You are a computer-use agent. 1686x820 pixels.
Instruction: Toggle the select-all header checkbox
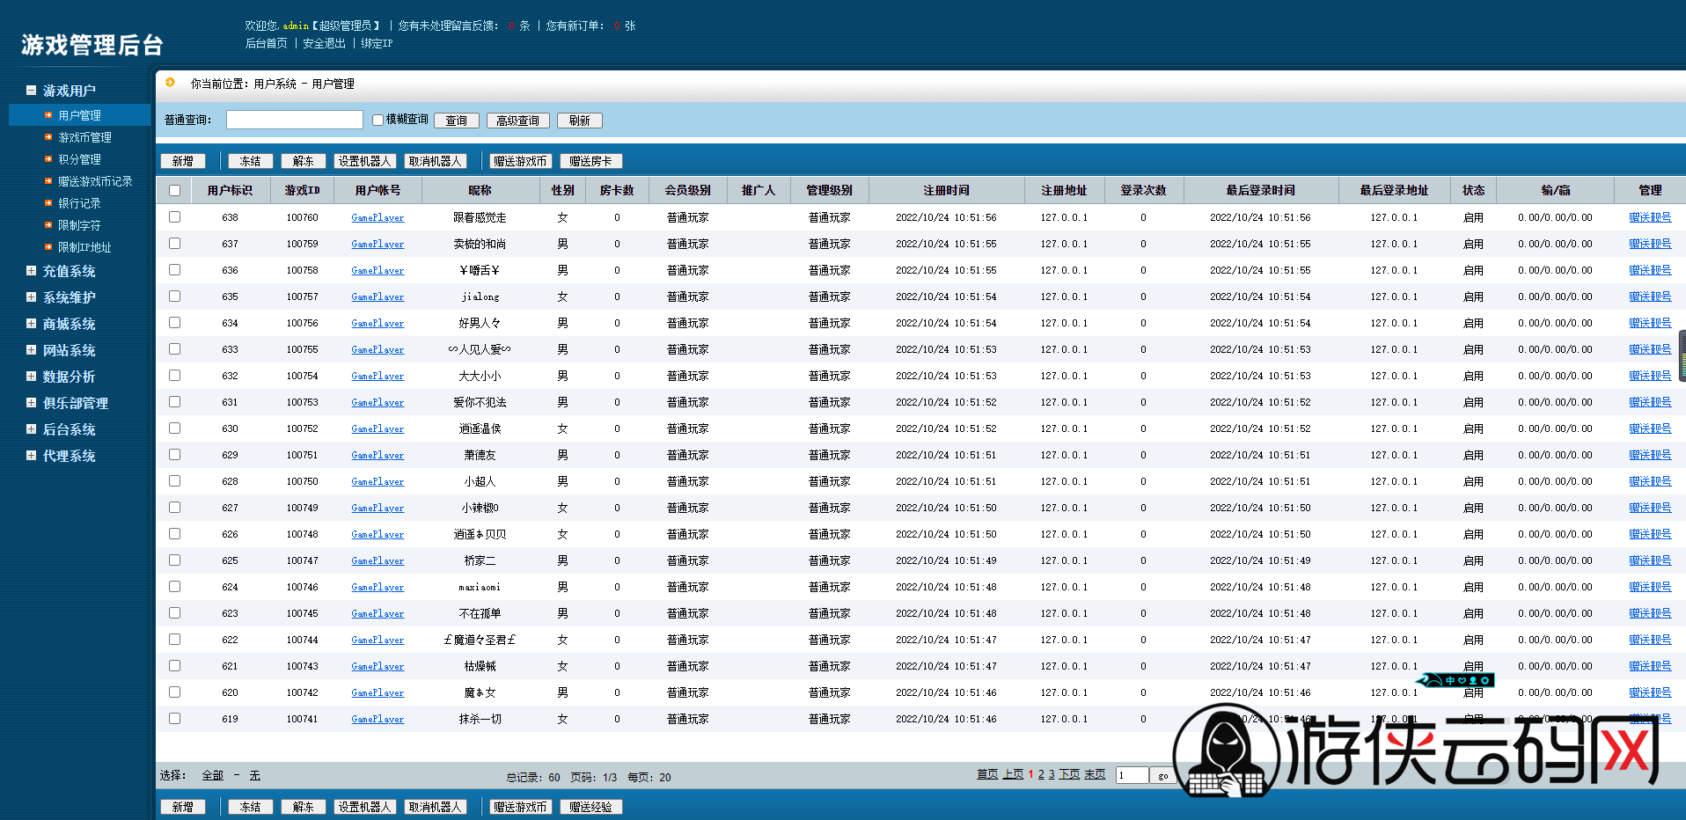[174, 190]
